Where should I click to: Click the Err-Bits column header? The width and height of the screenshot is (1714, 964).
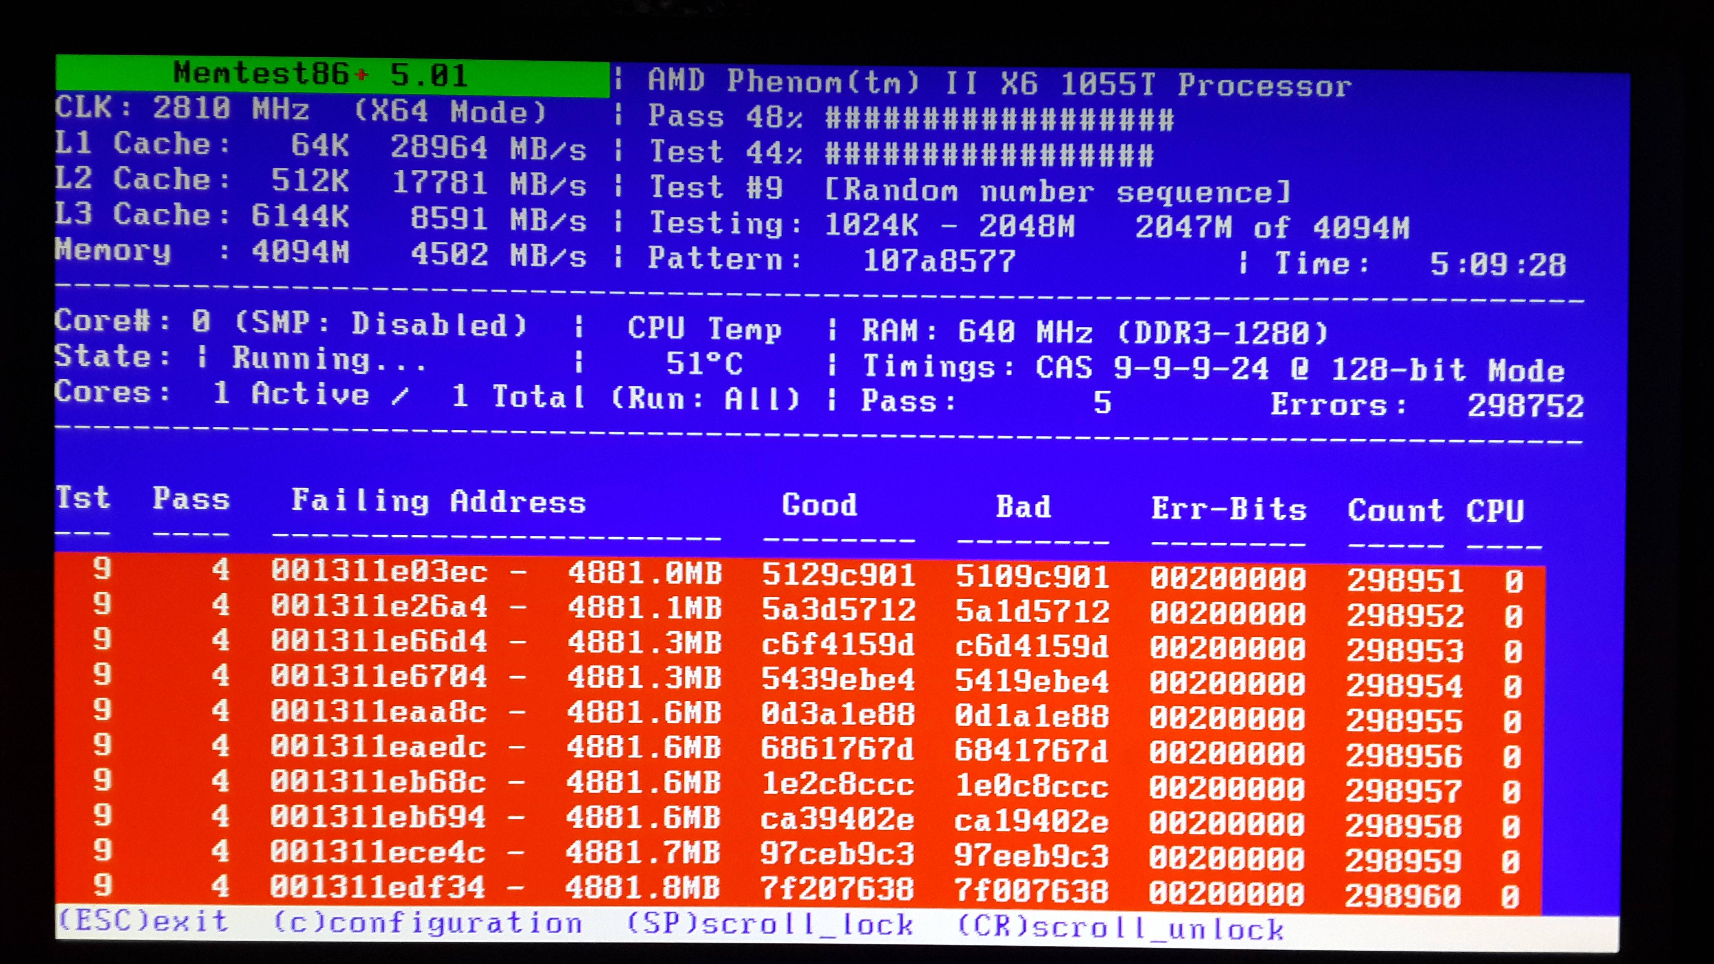[x=1229, y=509]
